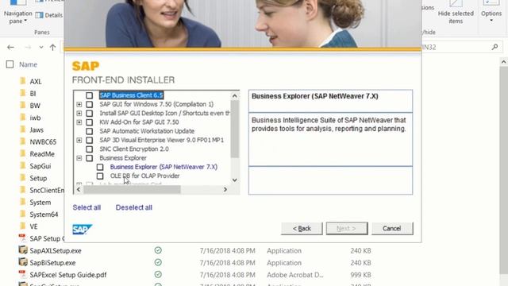Select the SapGui folder icon
Viewport: 508px width, 286px height.
point(23,166)
